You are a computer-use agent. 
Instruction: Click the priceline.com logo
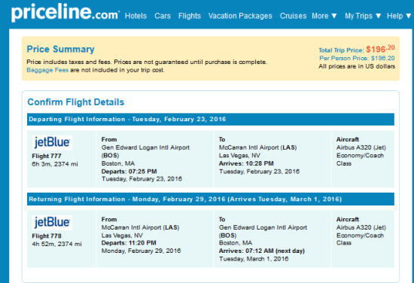point(65,12)
